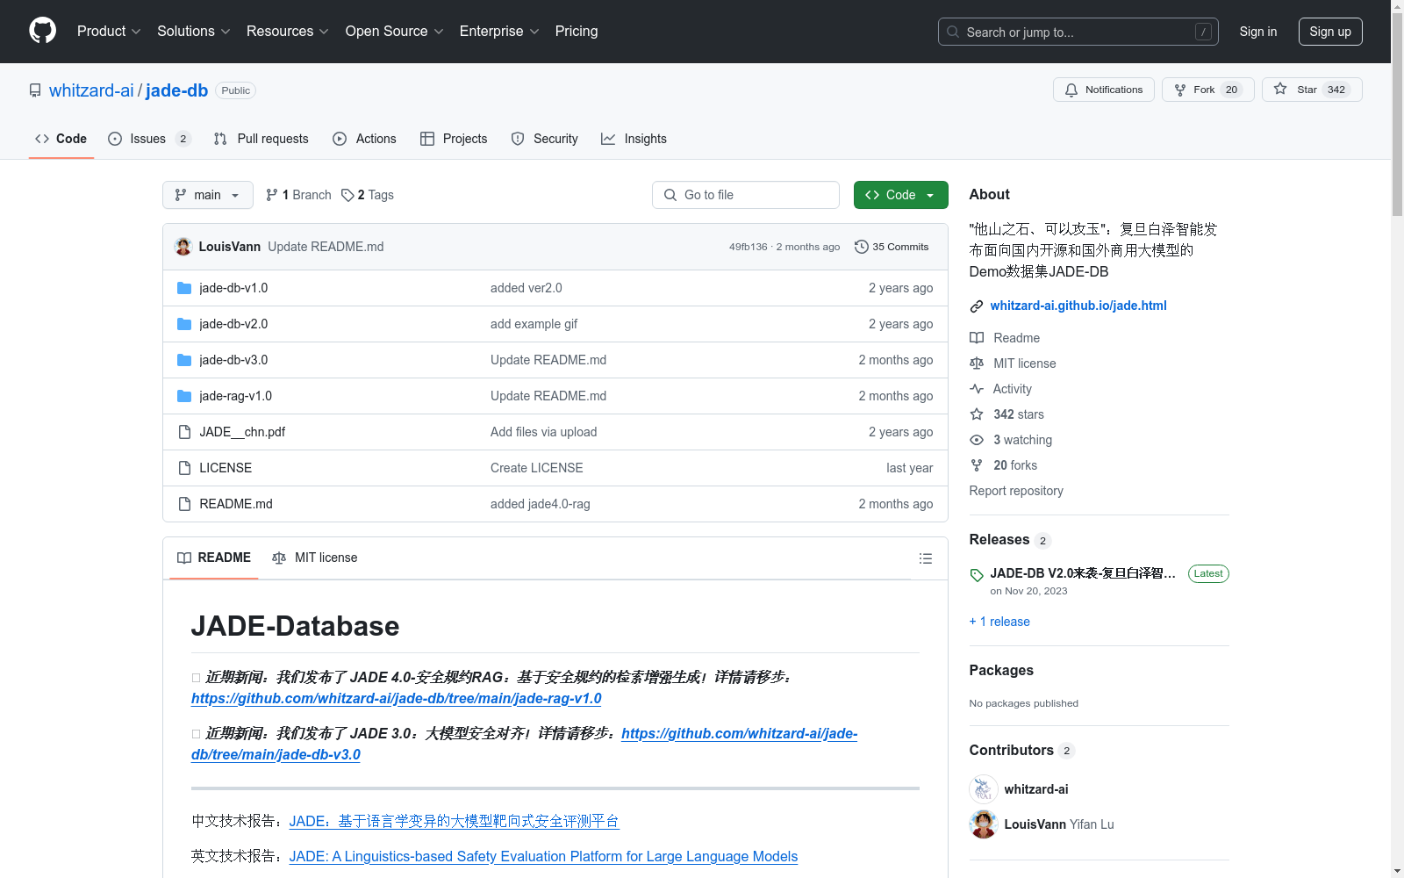
Task: Open the Pricing page
Action: tap(577, 31)
